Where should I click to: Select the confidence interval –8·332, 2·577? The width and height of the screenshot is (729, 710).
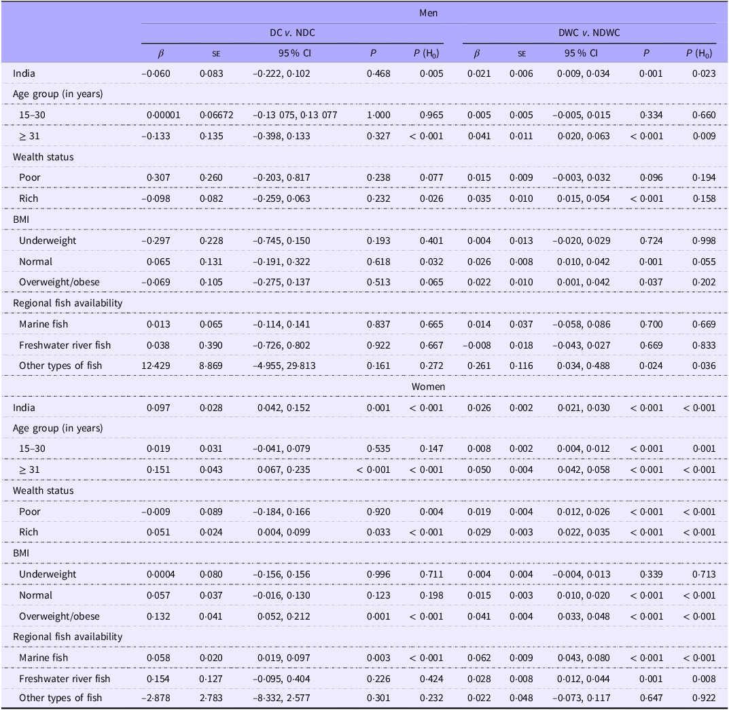287,698
